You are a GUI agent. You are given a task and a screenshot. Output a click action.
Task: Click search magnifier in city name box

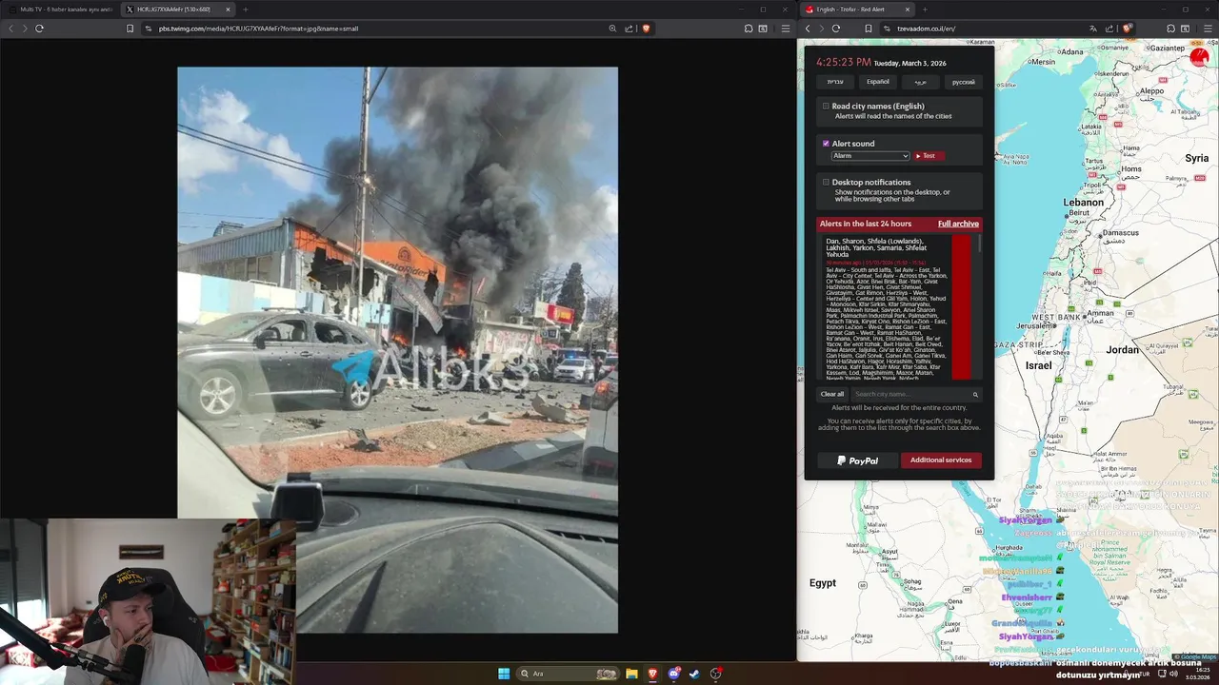click(975, 394)
